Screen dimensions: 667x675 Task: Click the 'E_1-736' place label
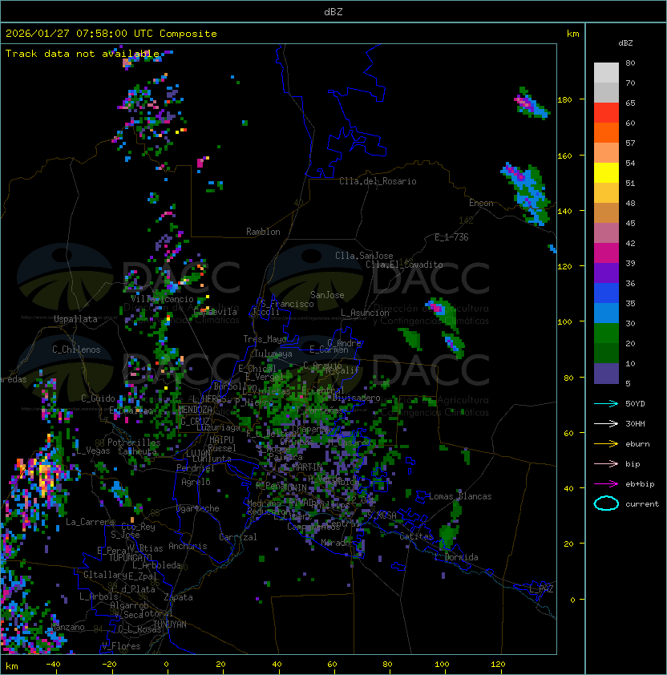click(x=451, y=237)
